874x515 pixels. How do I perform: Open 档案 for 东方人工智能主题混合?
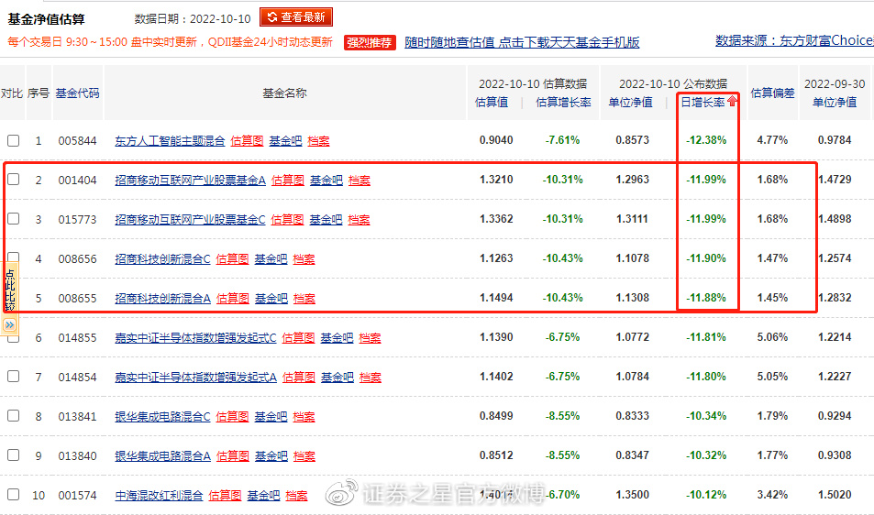coord(318,141)
